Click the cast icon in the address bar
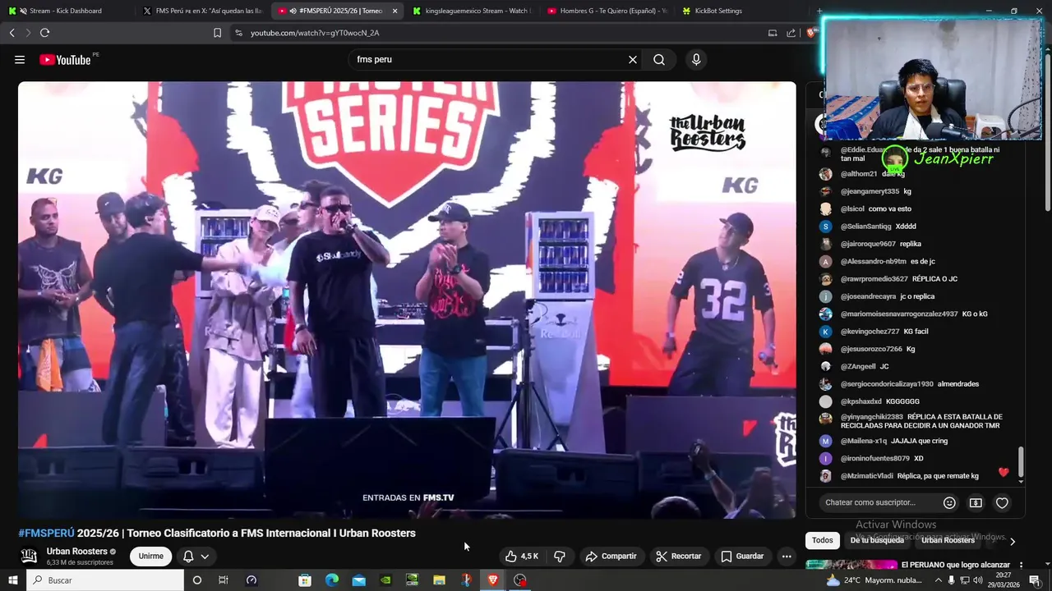1052x591 pixels. click(773, 33)
